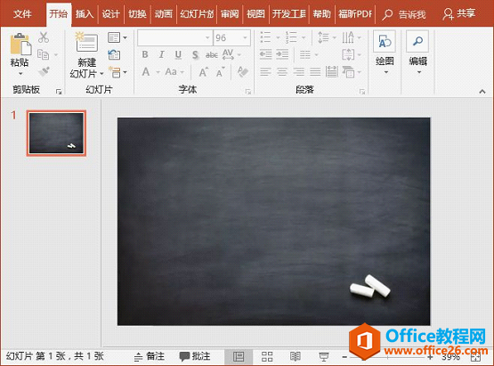Click the Clipboard dialog launcher
The width and height of the screenshot is (494, 366).
(59, 92)
